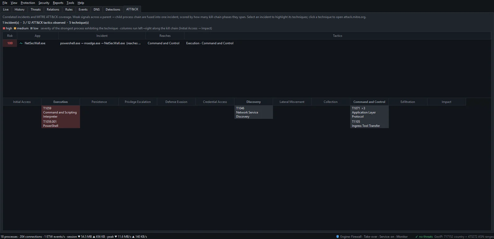
Task: Switch to the Relations tab
Action: (x=53, y=9)
